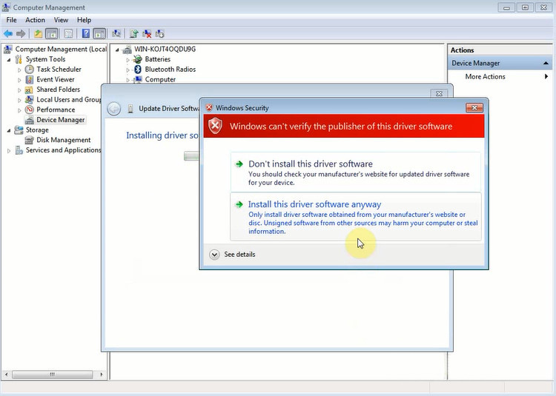Image resolution: width=556 pixels, height=396 pixels.
Task: Collapse the System Tools tree node
Action: point(9,59)
